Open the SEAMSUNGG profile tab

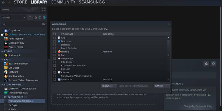point(92,2)
